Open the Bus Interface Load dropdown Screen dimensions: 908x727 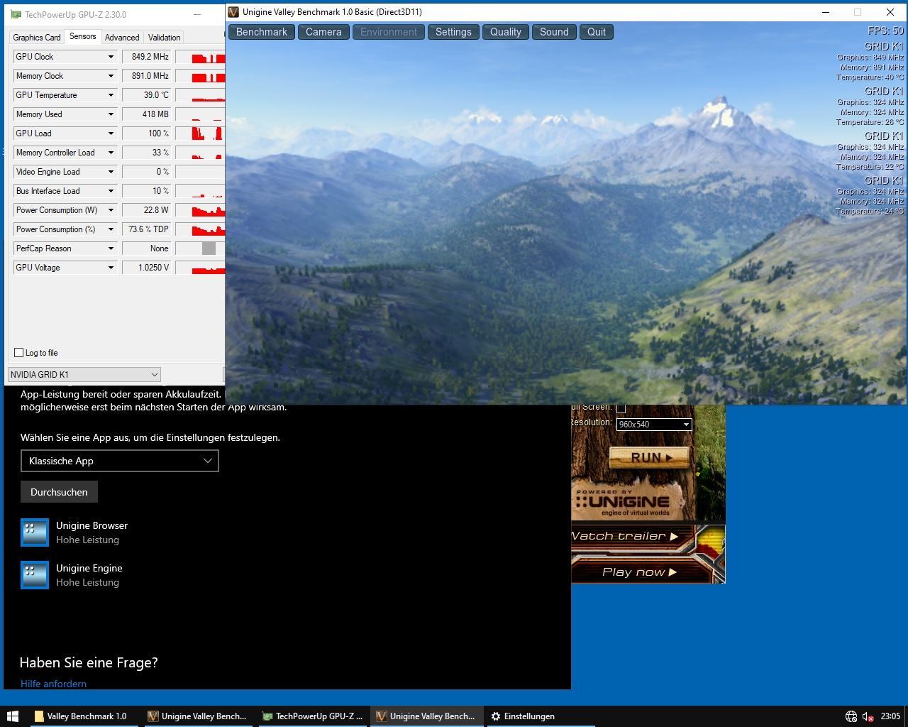pos(111,191)
